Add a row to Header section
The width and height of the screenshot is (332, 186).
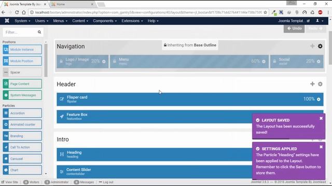tap(312, 84)
